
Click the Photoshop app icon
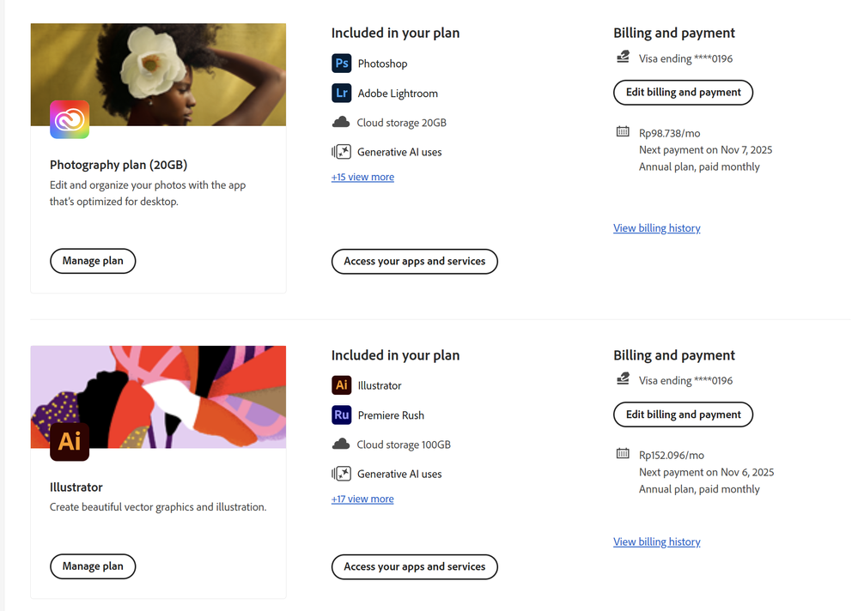coord(341,64)
